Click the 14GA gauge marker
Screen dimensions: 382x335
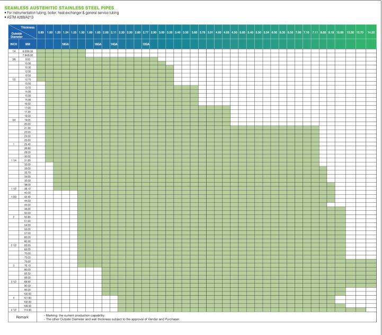tap(114, 44)
